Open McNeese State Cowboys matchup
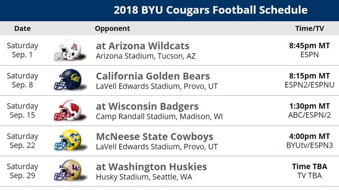 [x=155, y=137]
